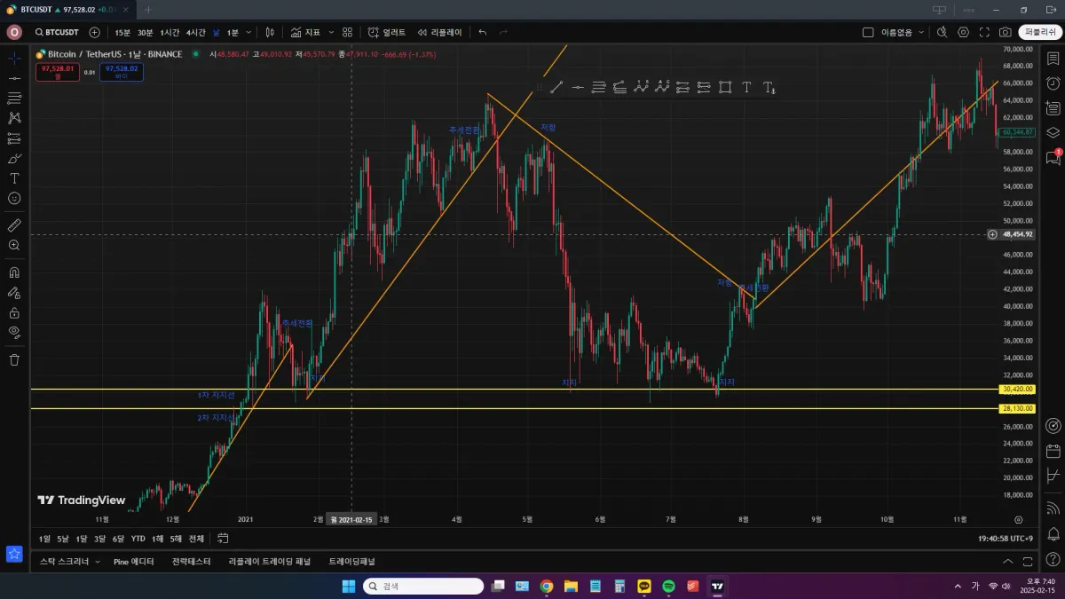This screenshot has width=1065, height=599.
Task: Open the BTCUSDT symbol search
Action: pos(57,32)
